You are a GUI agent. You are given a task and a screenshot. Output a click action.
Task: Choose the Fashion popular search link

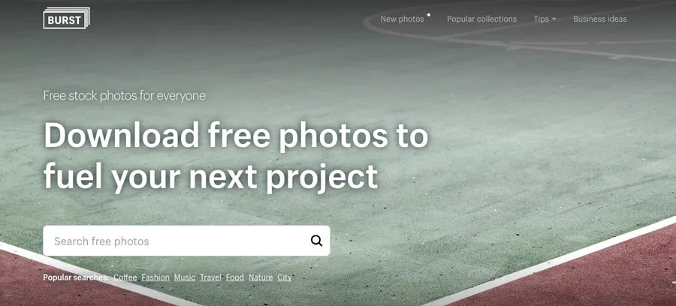point(155,277)
